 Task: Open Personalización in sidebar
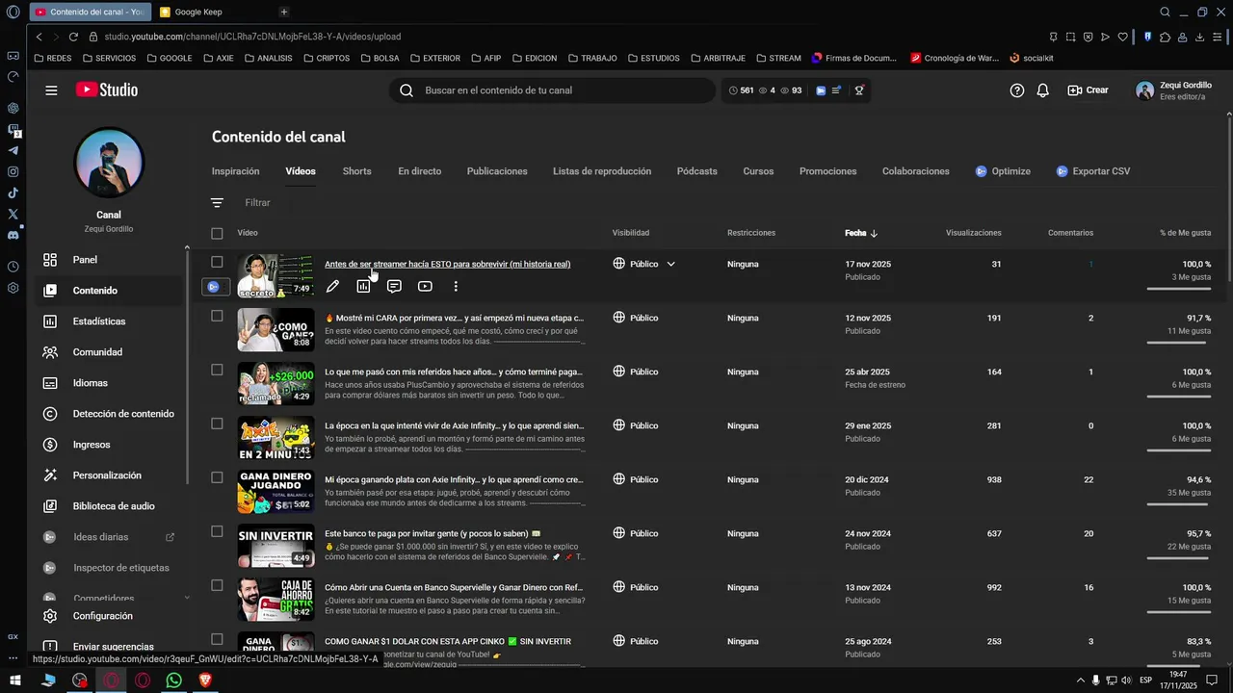tap(108, 475)
